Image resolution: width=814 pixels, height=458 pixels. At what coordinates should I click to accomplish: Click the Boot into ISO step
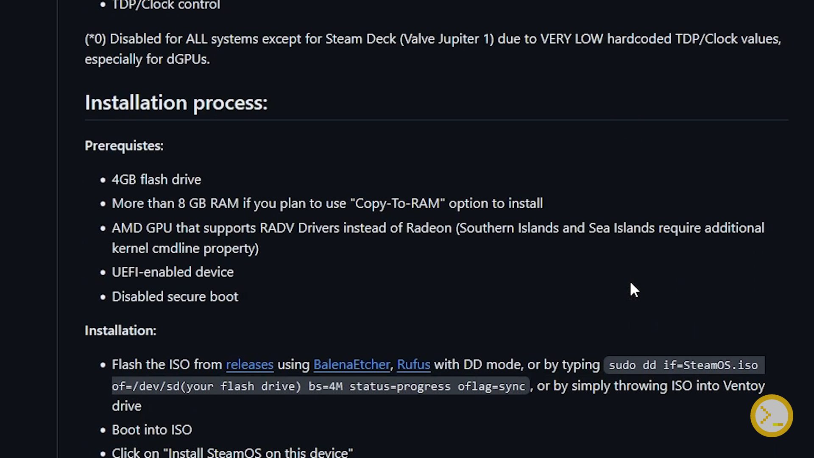pos(152,430)
